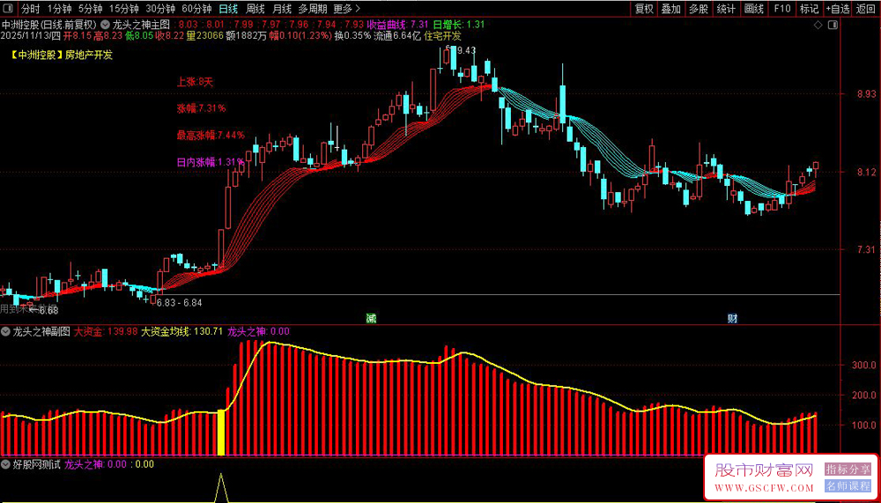Click the 2025/11/13/四 date text

click(31, 35)
